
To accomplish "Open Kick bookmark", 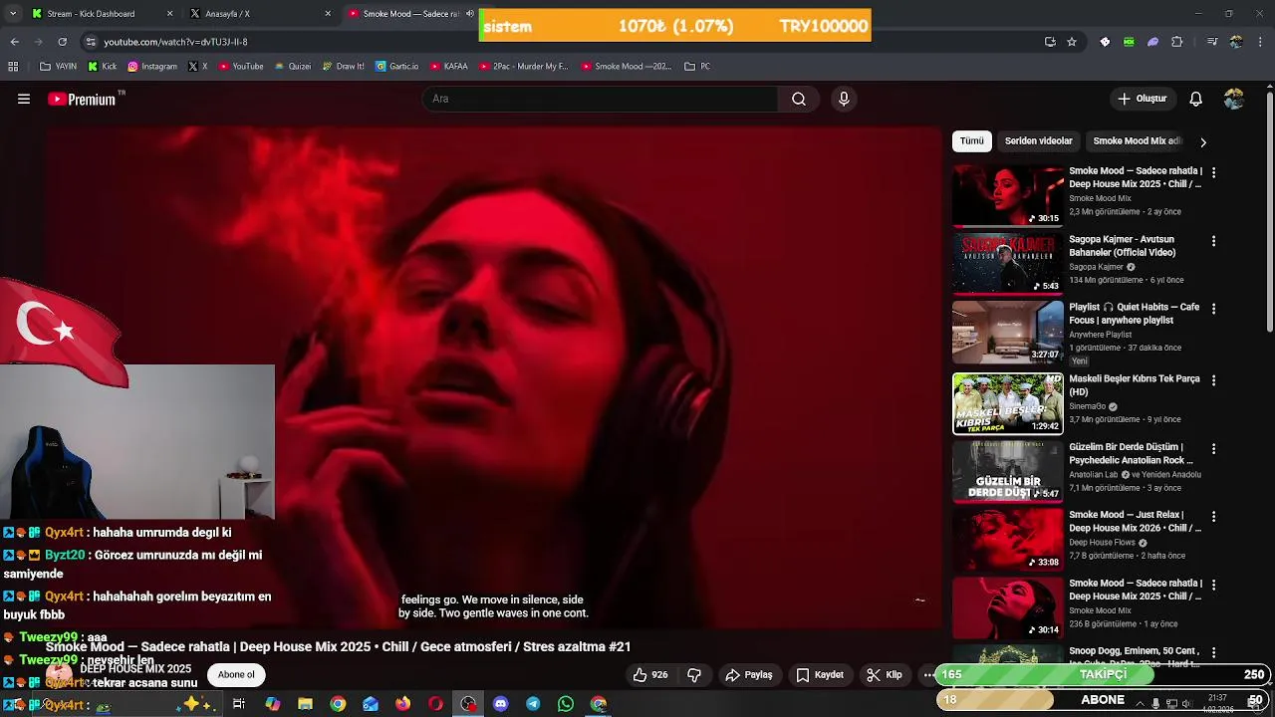I will pos(102,67).
